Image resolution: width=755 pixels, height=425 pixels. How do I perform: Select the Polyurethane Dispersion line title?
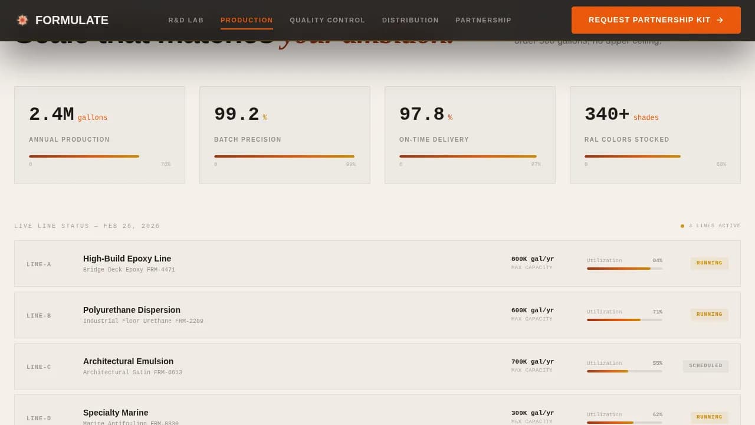point(132,310)
